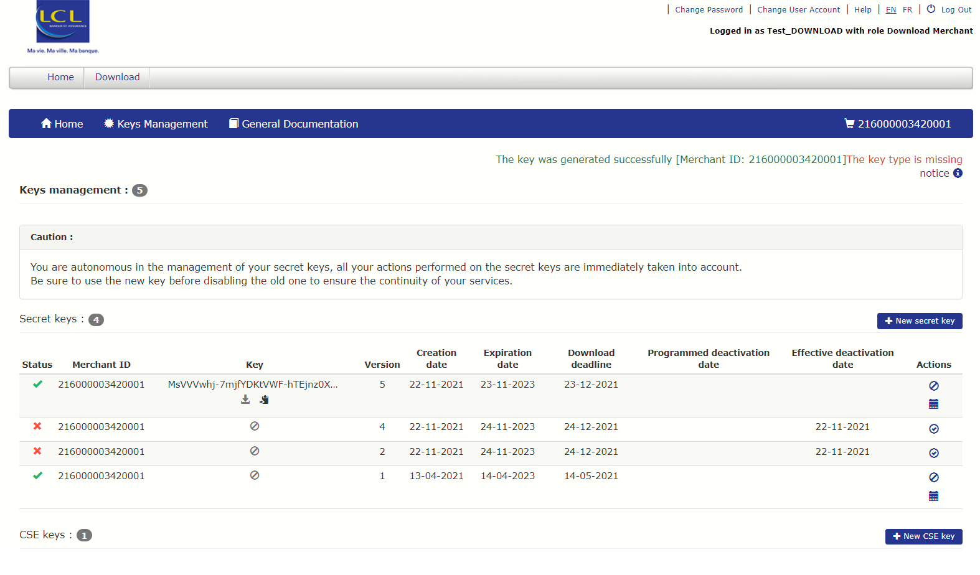Viewport: 980px width, 575px height.
Task: Click the Version column header
Action: pyautogui.click(x=382, y=365)
